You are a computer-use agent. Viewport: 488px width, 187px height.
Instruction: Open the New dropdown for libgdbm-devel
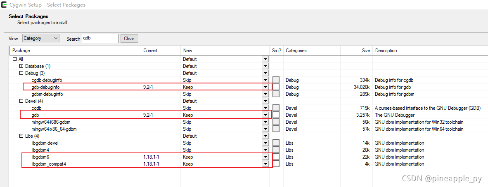pyautogui.click(x=265, y=143)
